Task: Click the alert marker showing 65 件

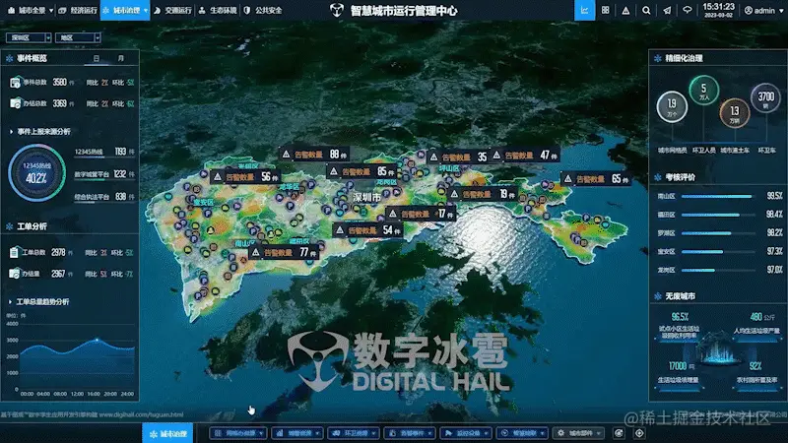Action: (597, 178)
